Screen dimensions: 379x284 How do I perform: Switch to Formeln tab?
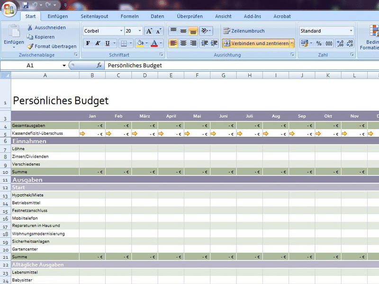point(130,17)
